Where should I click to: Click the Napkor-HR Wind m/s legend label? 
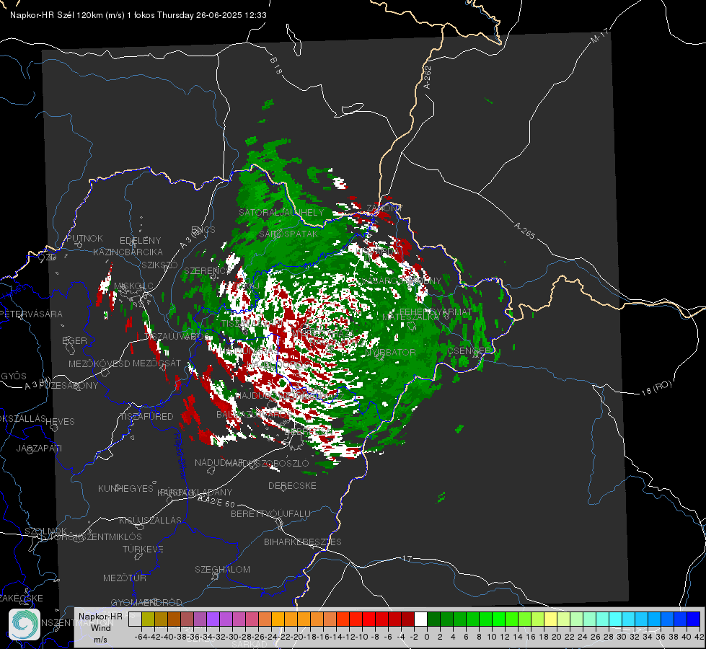(x=100, y=627)
